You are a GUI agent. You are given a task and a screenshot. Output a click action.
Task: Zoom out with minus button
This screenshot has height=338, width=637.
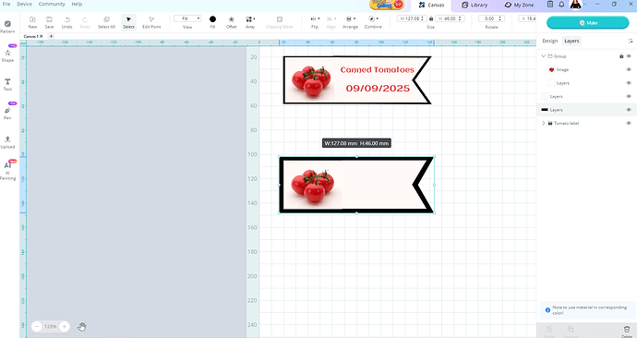click(x=37, y=326)
